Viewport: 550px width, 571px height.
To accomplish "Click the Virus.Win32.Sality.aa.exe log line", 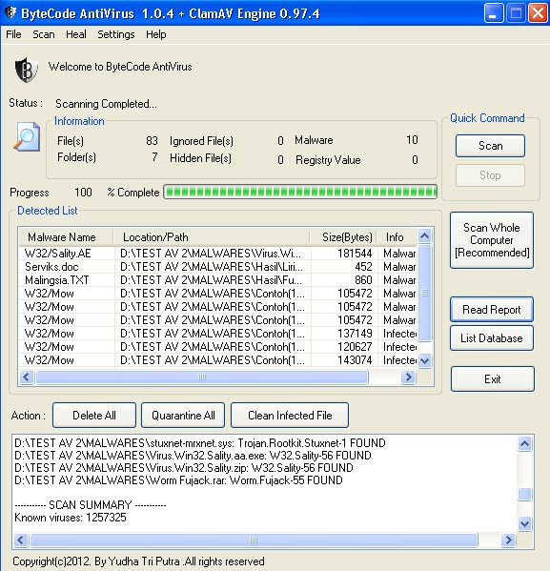I will (193, 456).
